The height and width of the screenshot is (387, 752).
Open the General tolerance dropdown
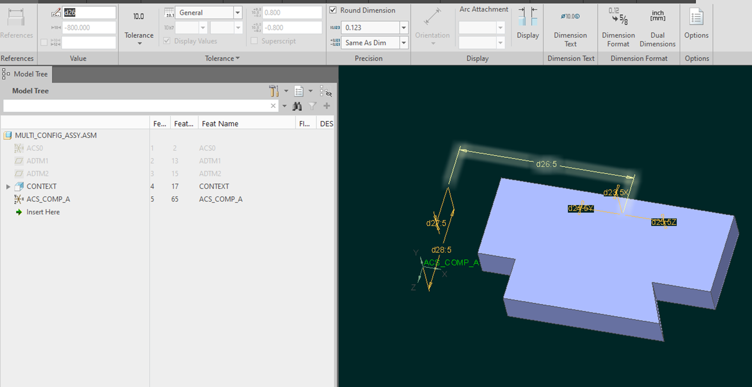[x=238, y=12]
